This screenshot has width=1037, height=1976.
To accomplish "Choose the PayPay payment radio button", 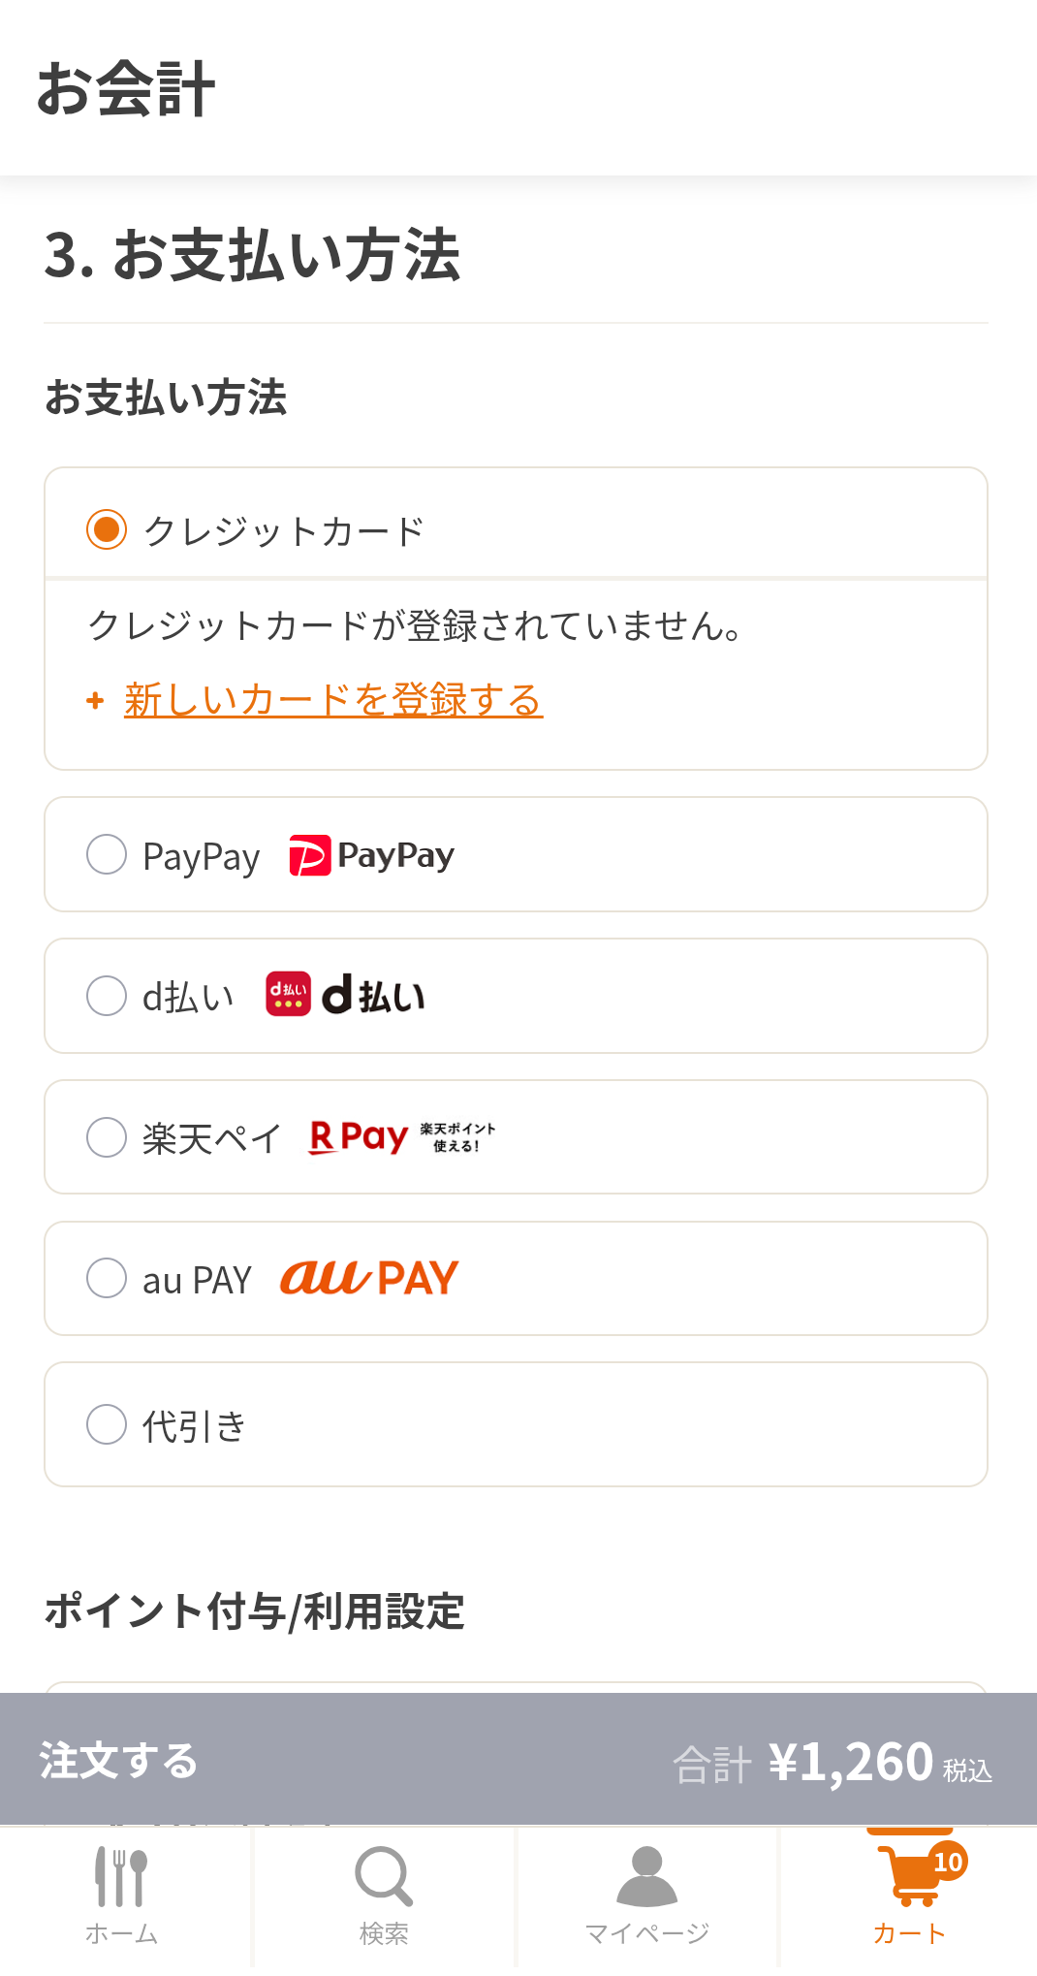I will coord(107,854).
